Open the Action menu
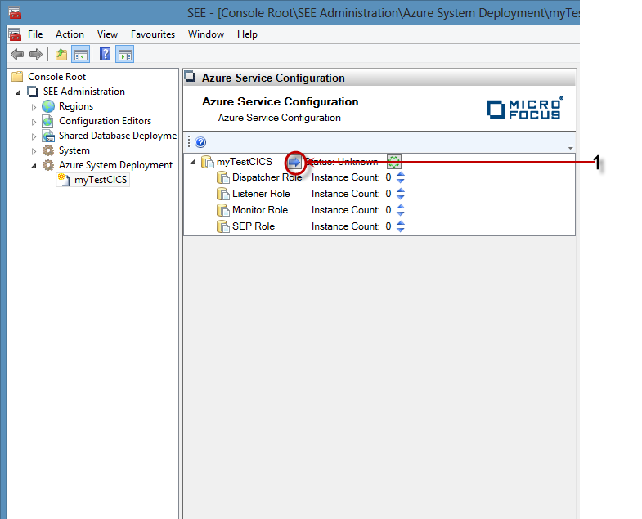642x519 pixels. [x=70, y=34]
